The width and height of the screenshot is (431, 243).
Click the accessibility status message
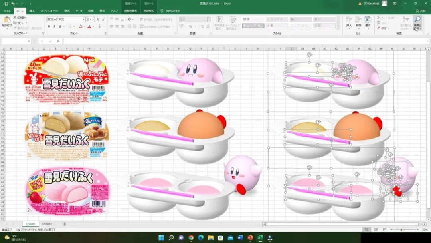(36, 229)
